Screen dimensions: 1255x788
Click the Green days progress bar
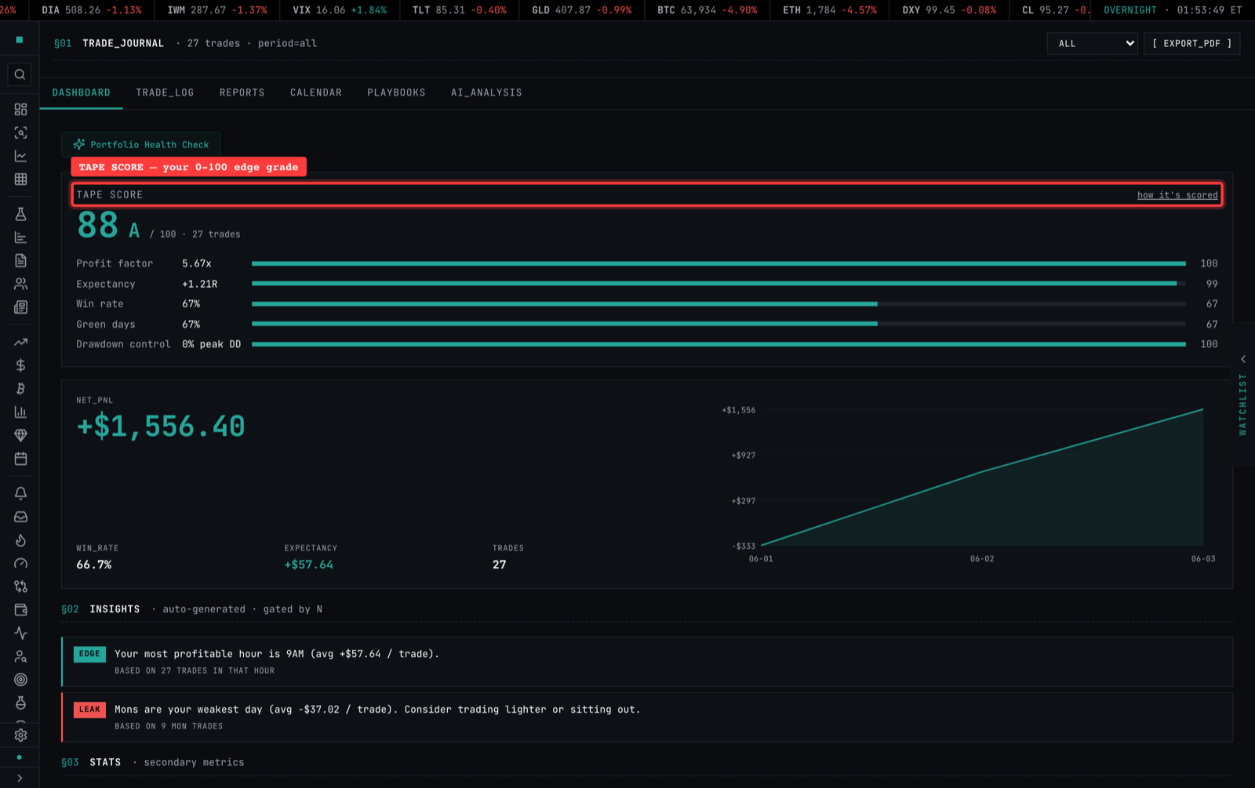[x=718, y=324]
